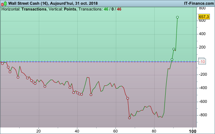Click the red marker near transaction 23
Screen dimensions: 215x134
tap(45, 86)
